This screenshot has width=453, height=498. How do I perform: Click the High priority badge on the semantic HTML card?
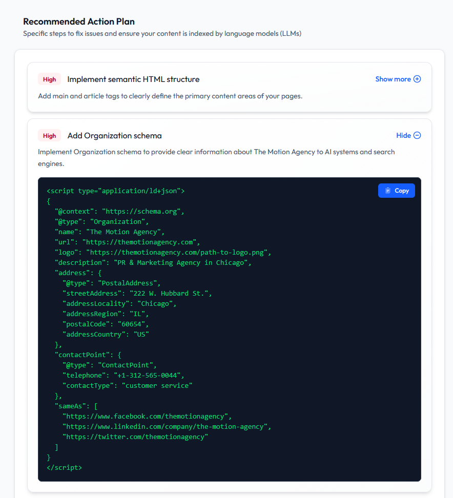[49, 79]
